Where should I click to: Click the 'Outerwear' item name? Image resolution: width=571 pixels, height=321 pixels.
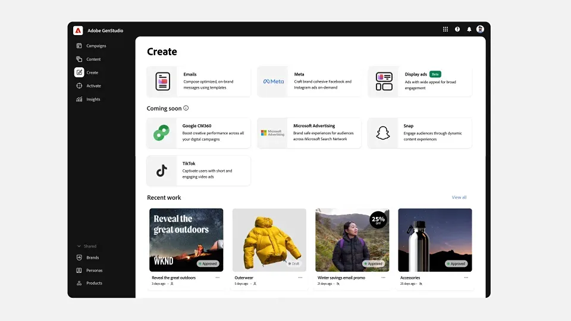(x=244, y=278)
